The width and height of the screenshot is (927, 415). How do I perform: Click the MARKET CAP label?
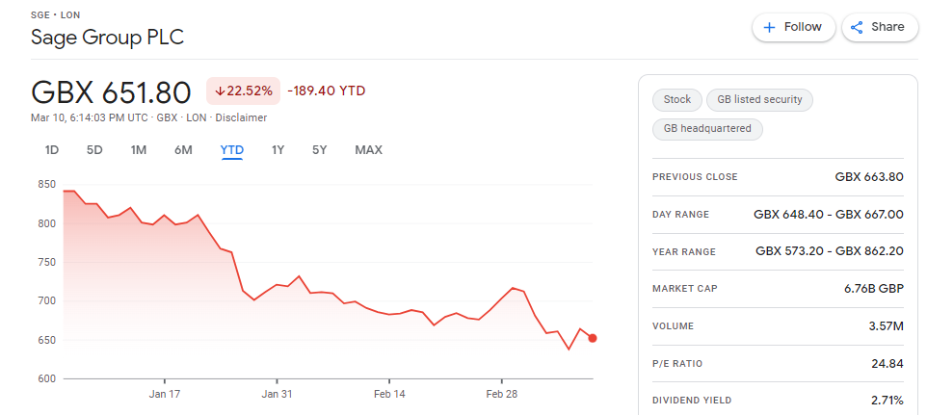684,289
